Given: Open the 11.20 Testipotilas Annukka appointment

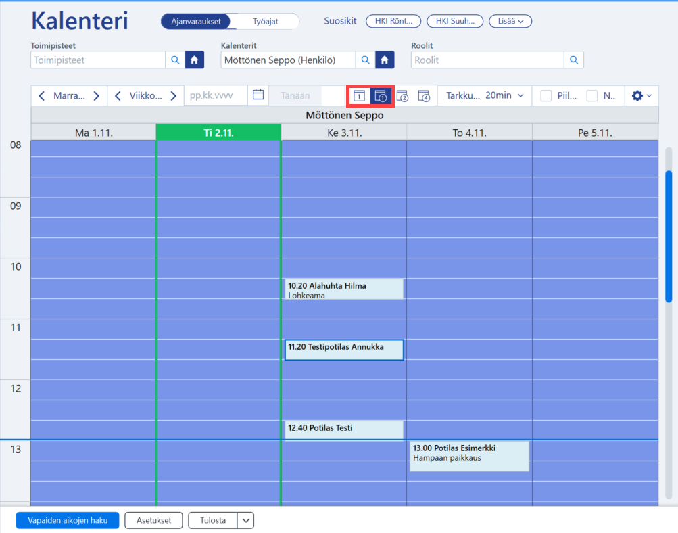Looking at the screenshot, I should [x=344, y=350].
